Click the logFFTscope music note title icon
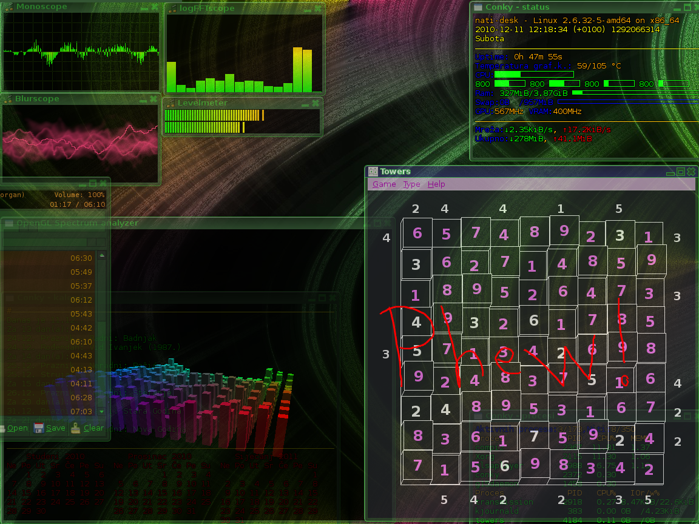The width and height of the screenshot is (699, 524). [x=172, y=8]
